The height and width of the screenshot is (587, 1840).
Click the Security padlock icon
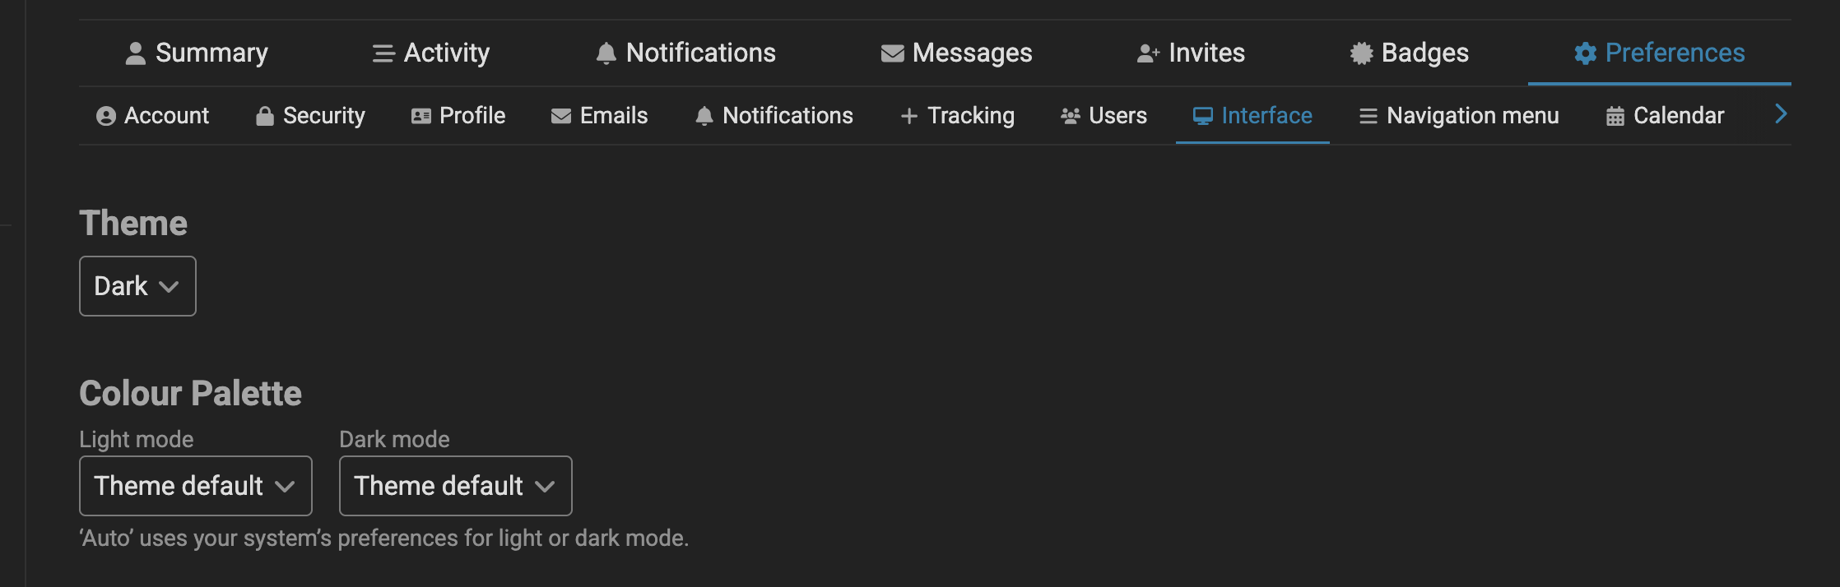(x=264, y=116)
